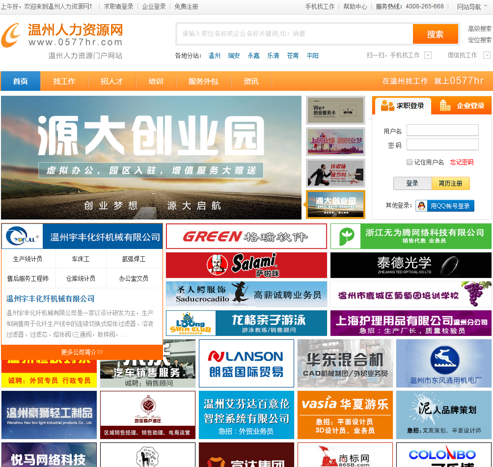Click the 定位搜索 link
This screenshot has width=493, height=467.
point(479,40)
